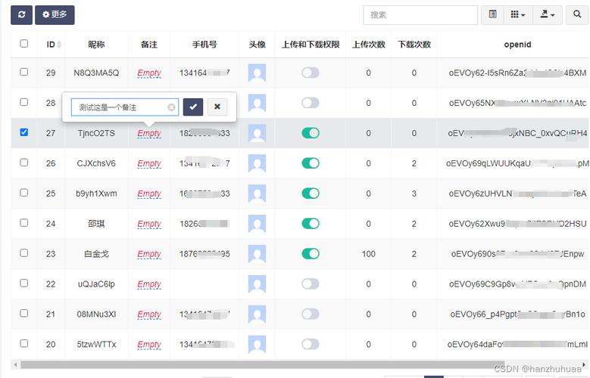Open avatar image of b9yh1Xwm
This screenshot has height=378, width=590.
tap(257, 194)
